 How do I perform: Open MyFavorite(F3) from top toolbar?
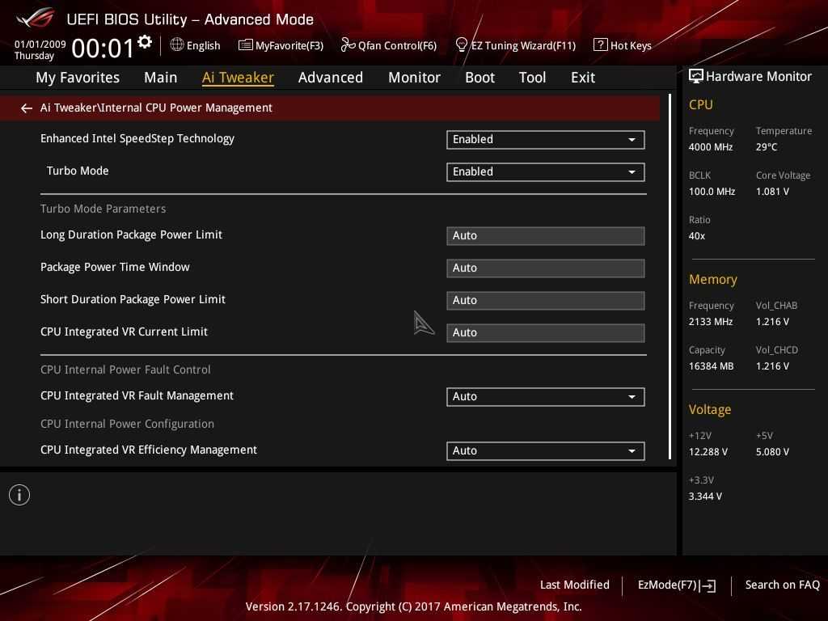click(281, 45)
